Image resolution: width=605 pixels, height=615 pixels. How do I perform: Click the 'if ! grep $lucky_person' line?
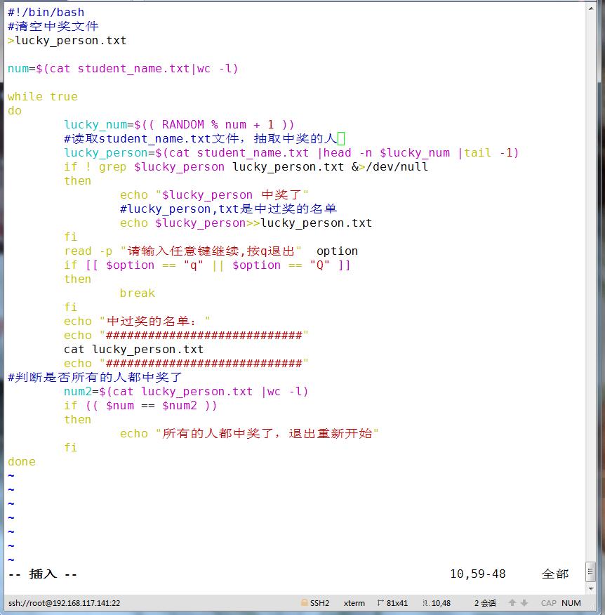click(246, 167)
